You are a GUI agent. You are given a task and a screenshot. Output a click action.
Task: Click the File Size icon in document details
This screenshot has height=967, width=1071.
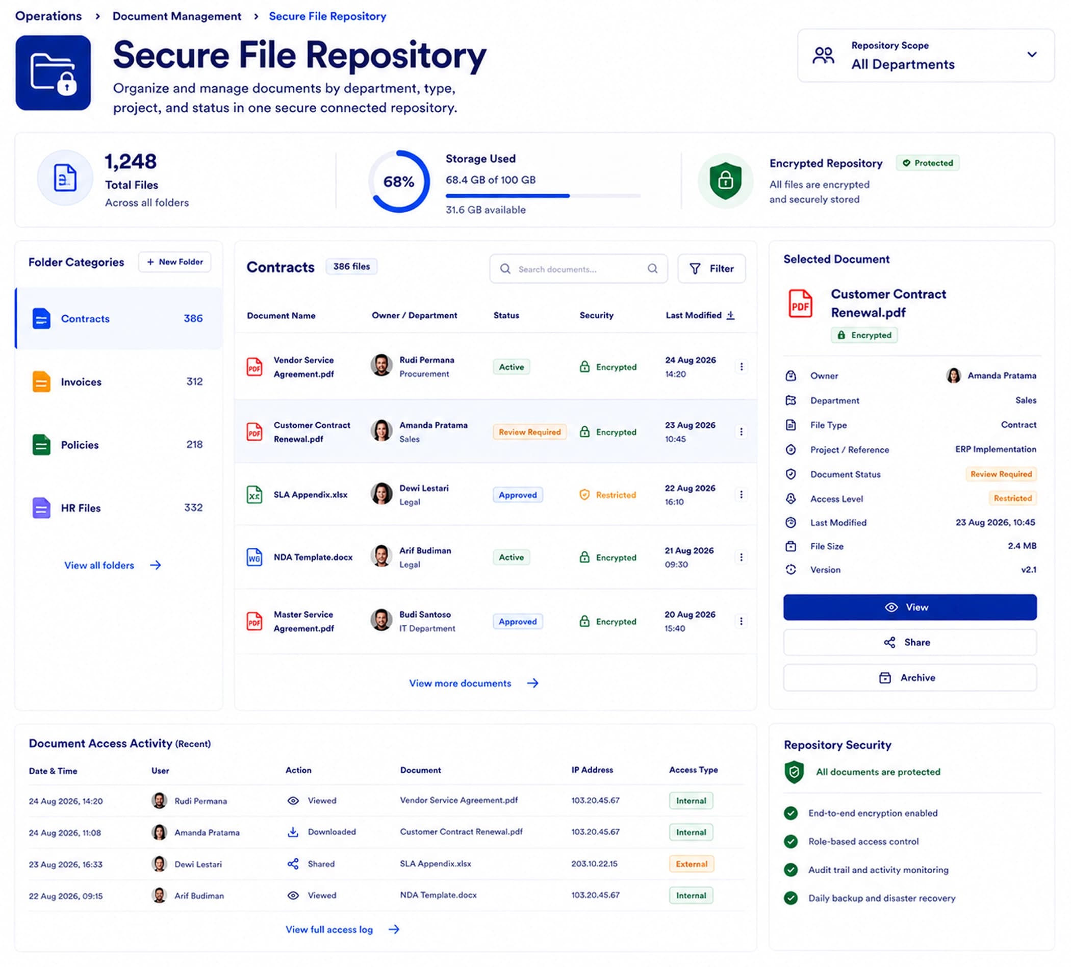pos(790,546)
